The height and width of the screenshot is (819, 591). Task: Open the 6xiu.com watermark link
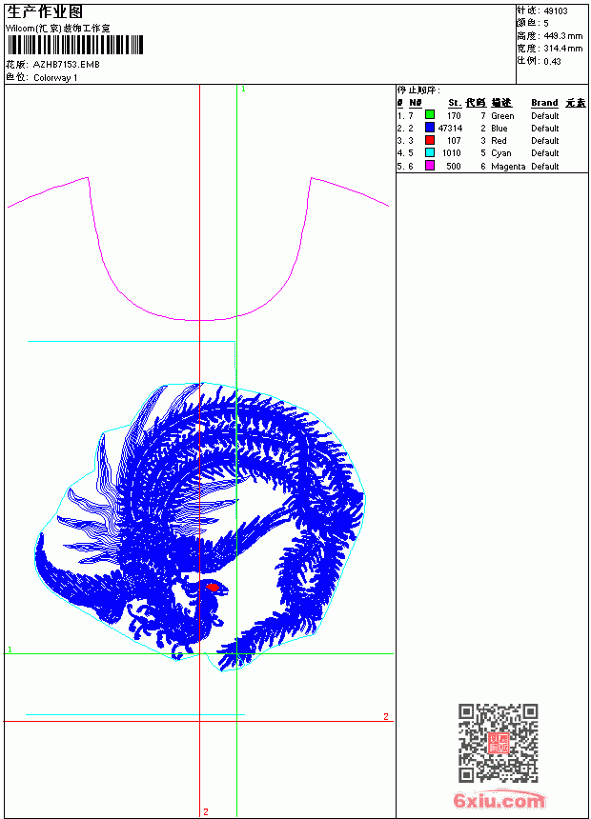[x=499, y=800]
